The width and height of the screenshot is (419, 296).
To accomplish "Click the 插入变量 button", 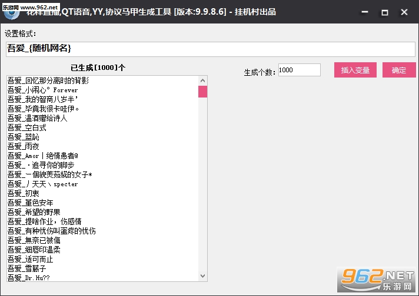I will point(355,70).
